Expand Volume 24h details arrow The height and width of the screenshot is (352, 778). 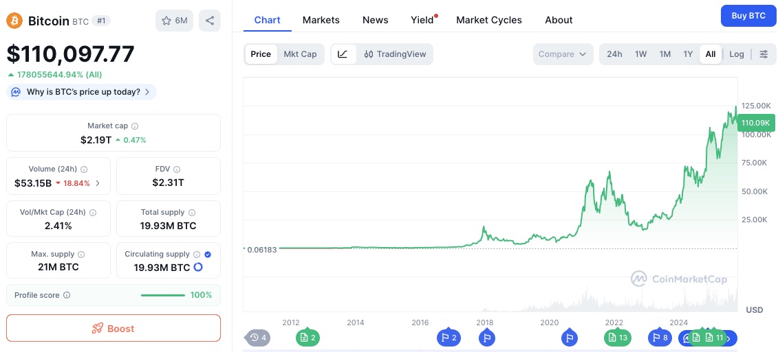pyautogui.click(x=98, y=183)
